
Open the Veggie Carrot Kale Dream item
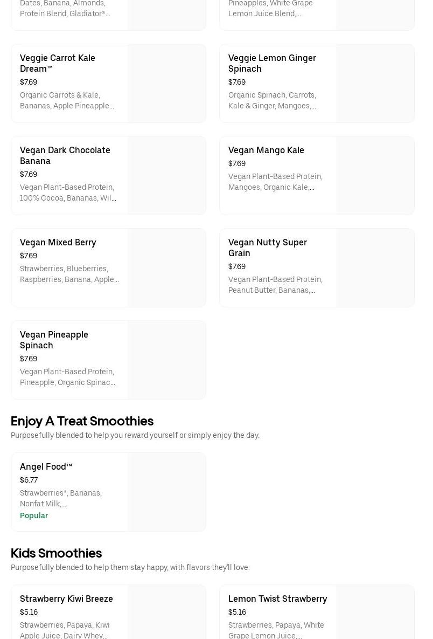(58, 63)
